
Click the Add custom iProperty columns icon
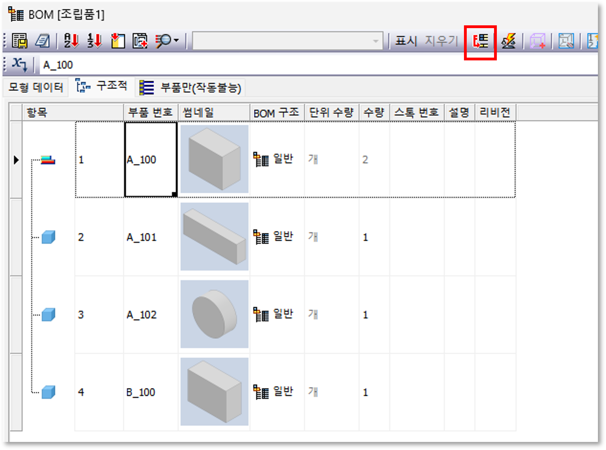[x=140, y=41]
